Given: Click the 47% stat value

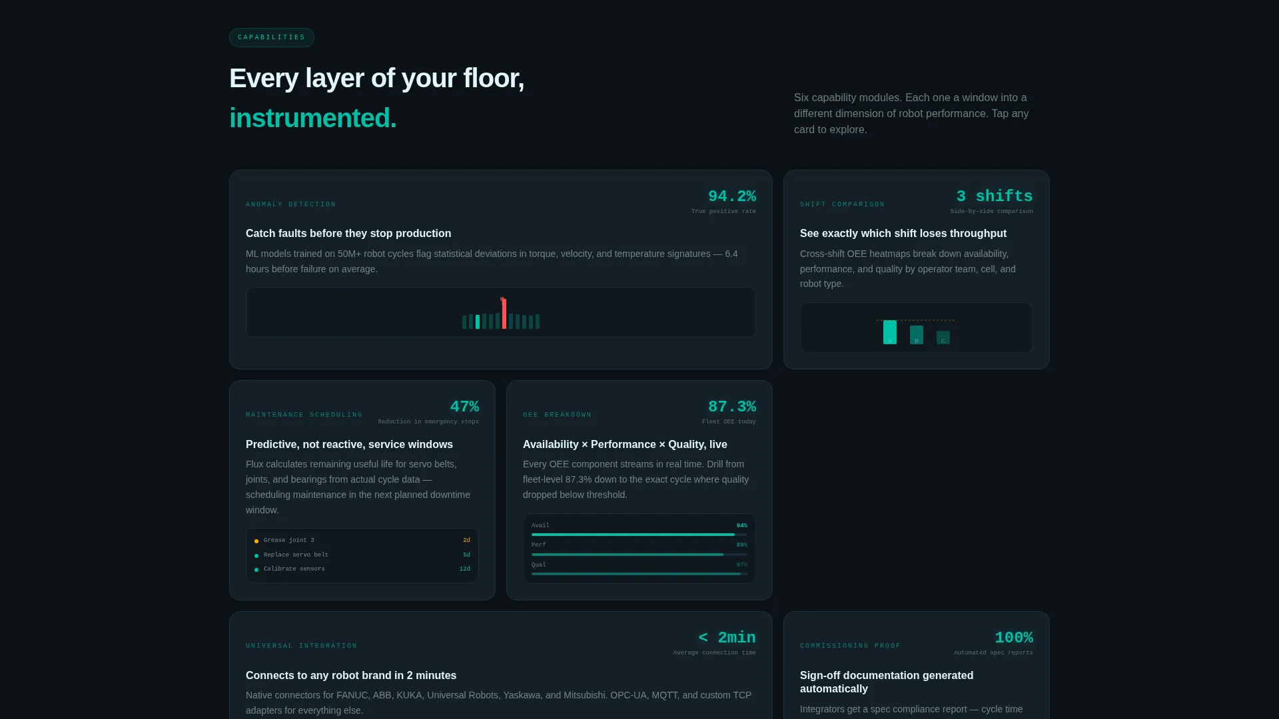Looking at the screenshot, I should point(464,407).
